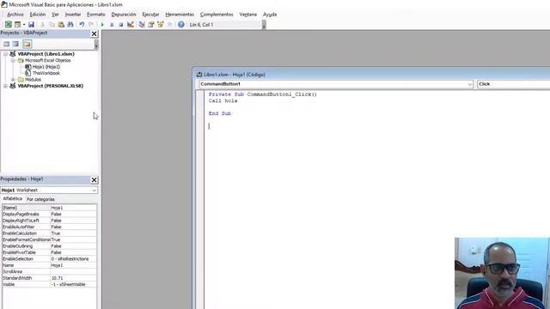This screenshot has width=550, height=309.
Task: Select ThisWorkbook in project tree
Action: [x=46, y=73]
